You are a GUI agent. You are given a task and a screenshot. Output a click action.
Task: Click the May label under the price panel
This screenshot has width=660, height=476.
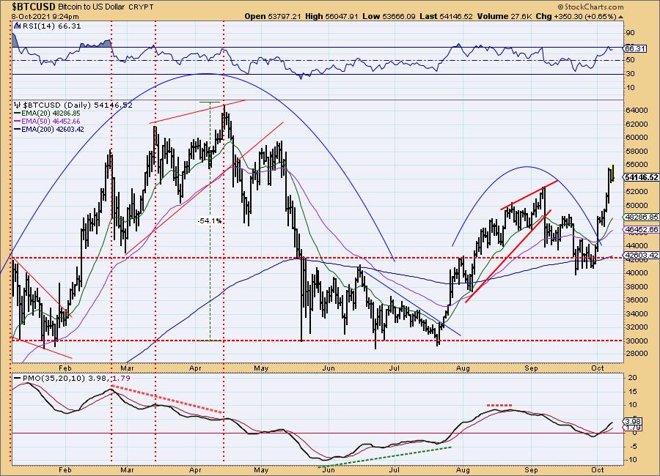point(261,368)
